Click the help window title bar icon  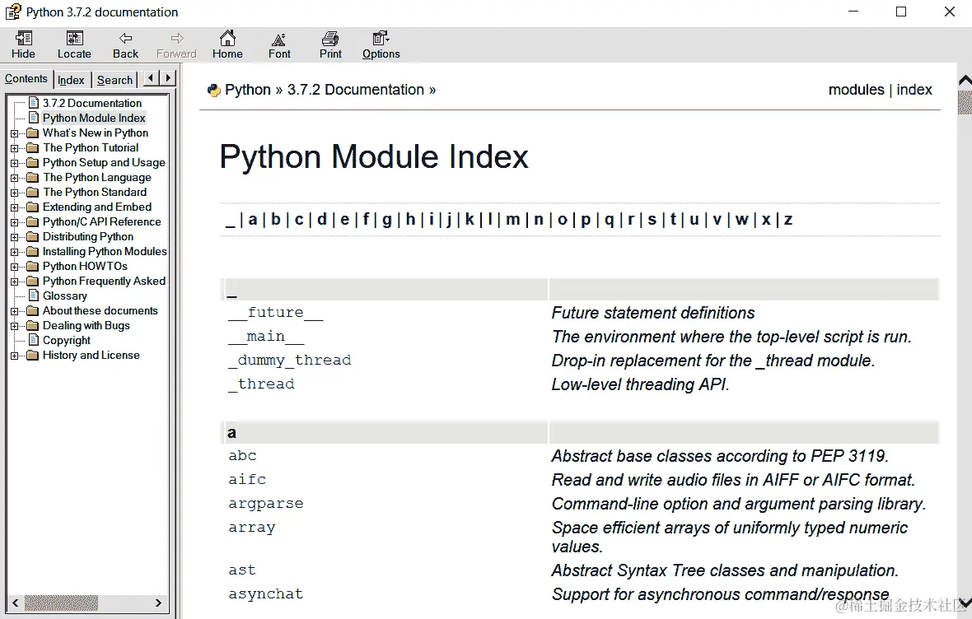[x=13, y=12]
